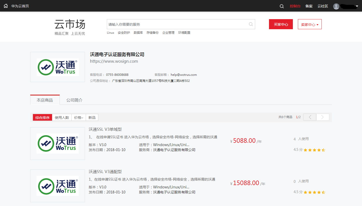The width and height of the screenshot is (362, 206).
Task: Expand the 价格 sort dropdown
Action: [79, 118]
